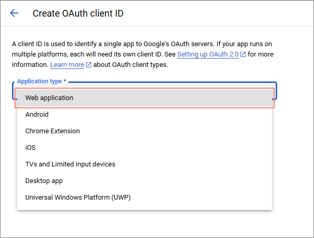The height and width of the screenshot is (238, 314).
Task: Select the Desktop app option
Action: pos(44,180)
